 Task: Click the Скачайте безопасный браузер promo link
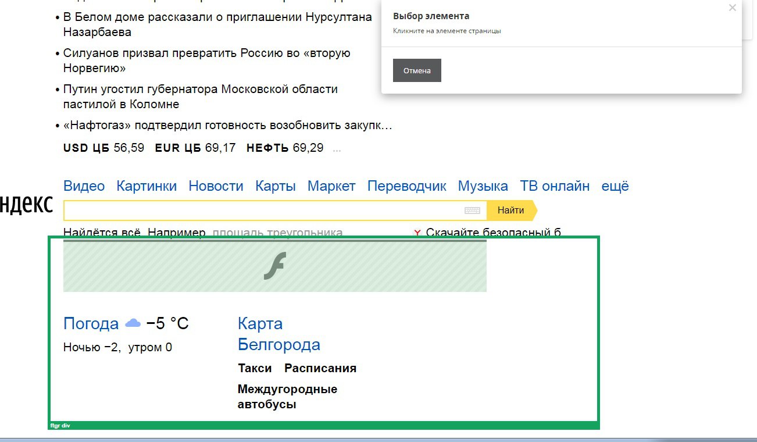(x=494, y=233)
